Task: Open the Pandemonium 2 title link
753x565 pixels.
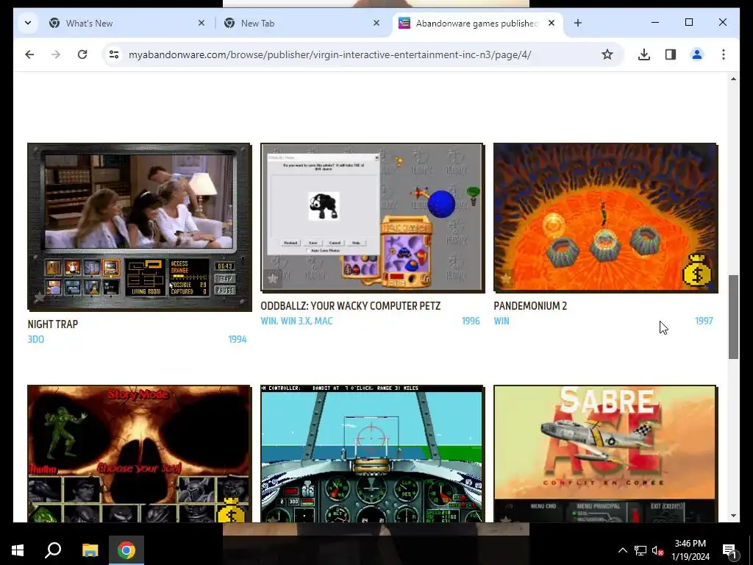Action: coord(530,306)
